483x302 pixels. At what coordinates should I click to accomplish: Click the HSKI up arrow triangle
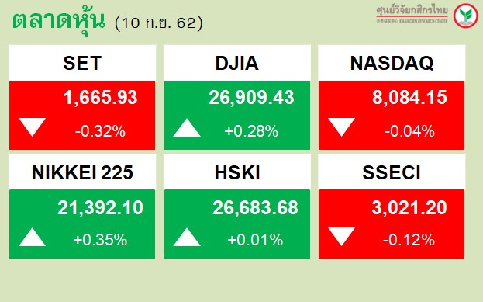point(187,237)
